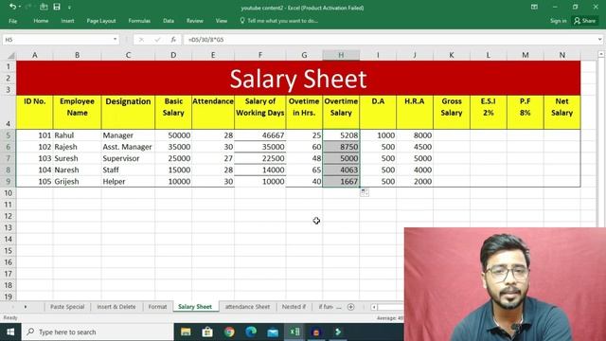Click the Auto Fill Options icon below H9
Viewport: 606px width, 341px height.
tap(365, 192)
